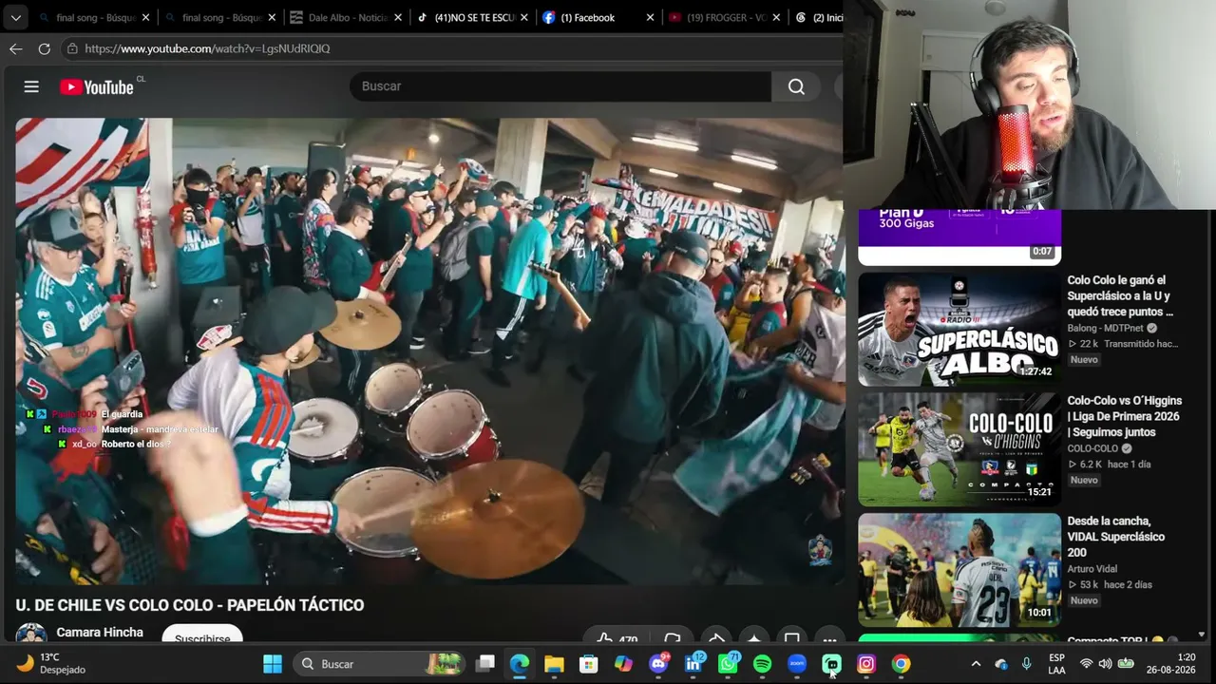
Task: Switch to the Dale Albo - Noticia tab
Action: click(x=347, y=17)
